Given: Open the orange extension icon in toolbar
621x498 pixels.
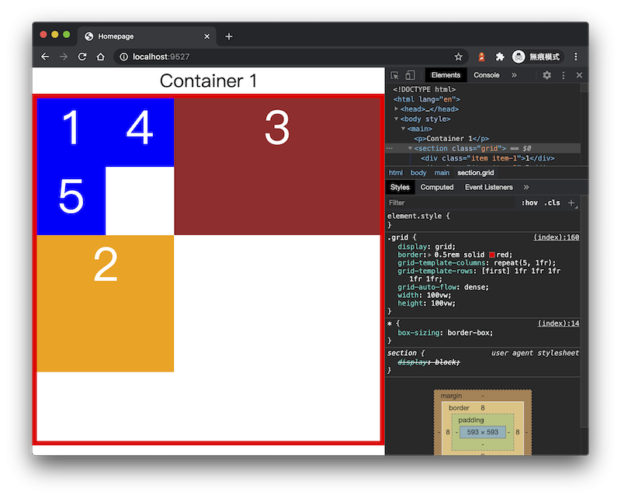Looking at the screenshot, I should (481, 57).
